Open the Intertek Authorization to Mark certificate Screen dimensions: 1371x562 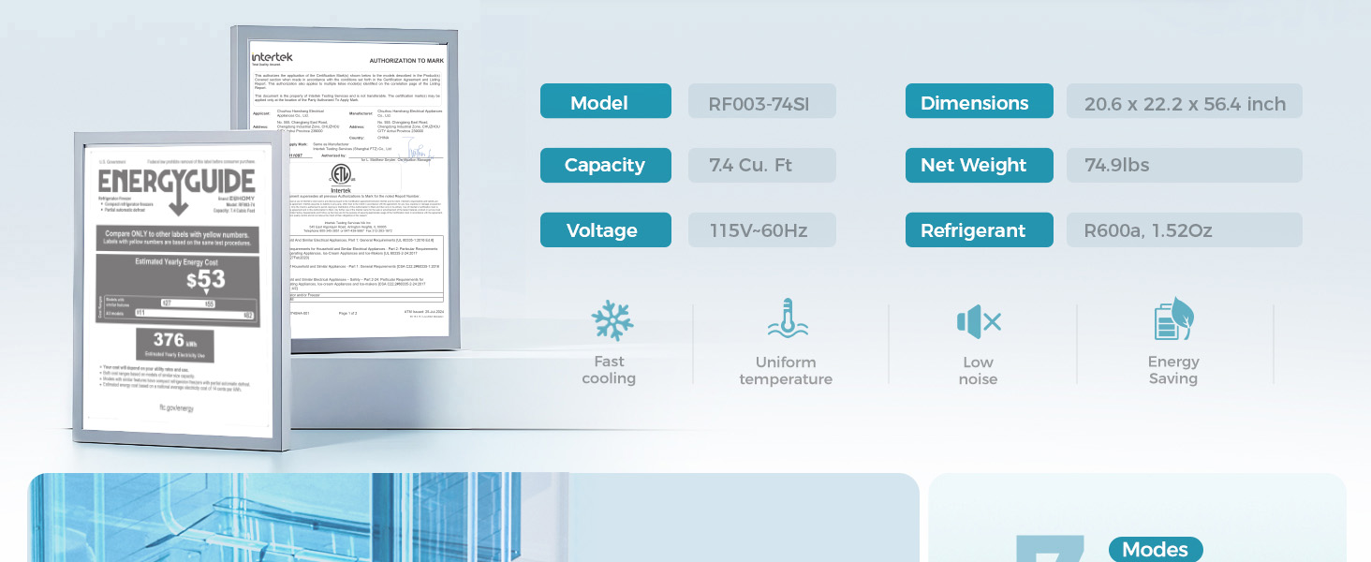coord(346,189)
